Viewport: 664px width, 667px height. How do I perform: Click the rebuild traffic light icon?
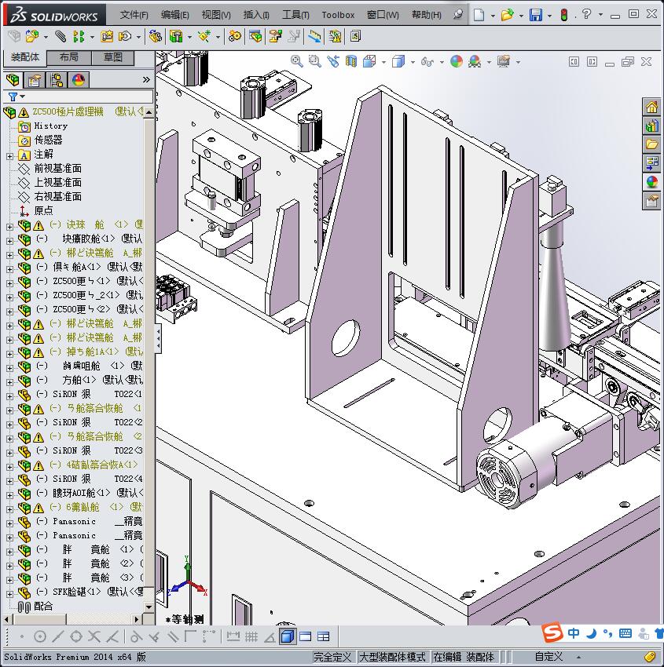click(x=563, y=15)
